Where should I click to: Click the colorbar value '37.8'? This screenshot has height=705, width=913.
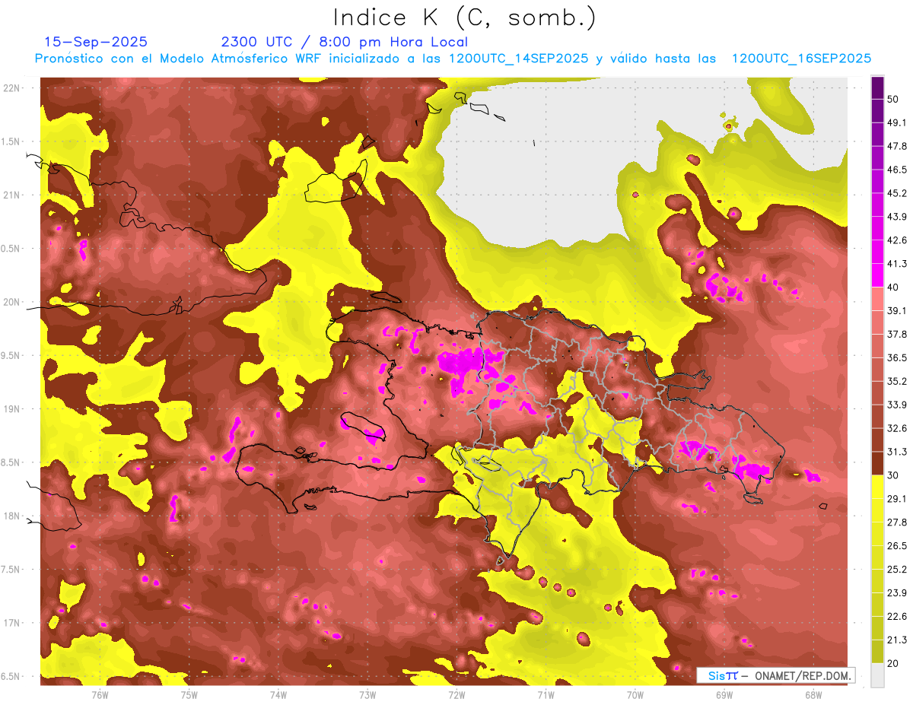897,334
